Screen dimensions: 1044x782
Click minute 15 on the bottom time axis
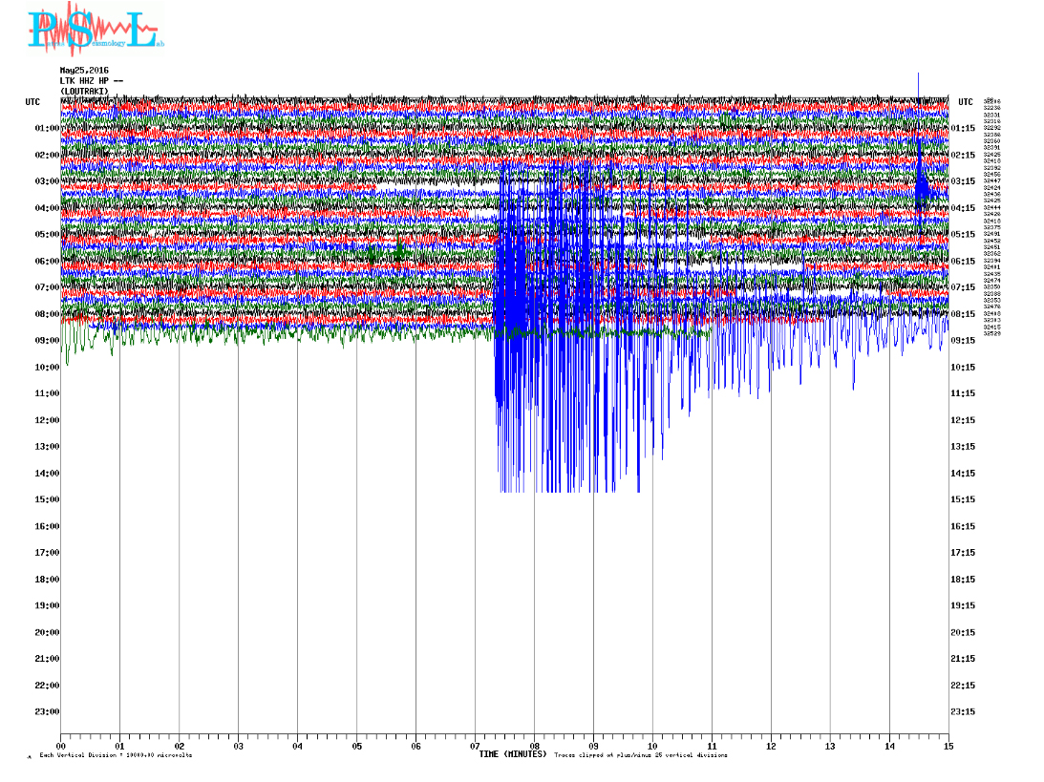948,746
